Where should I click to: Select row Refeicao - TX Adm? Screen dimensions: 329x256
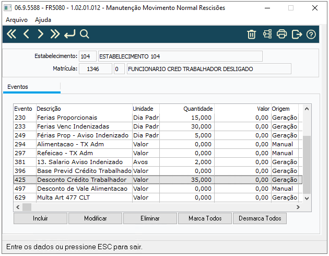click(158, 153)
